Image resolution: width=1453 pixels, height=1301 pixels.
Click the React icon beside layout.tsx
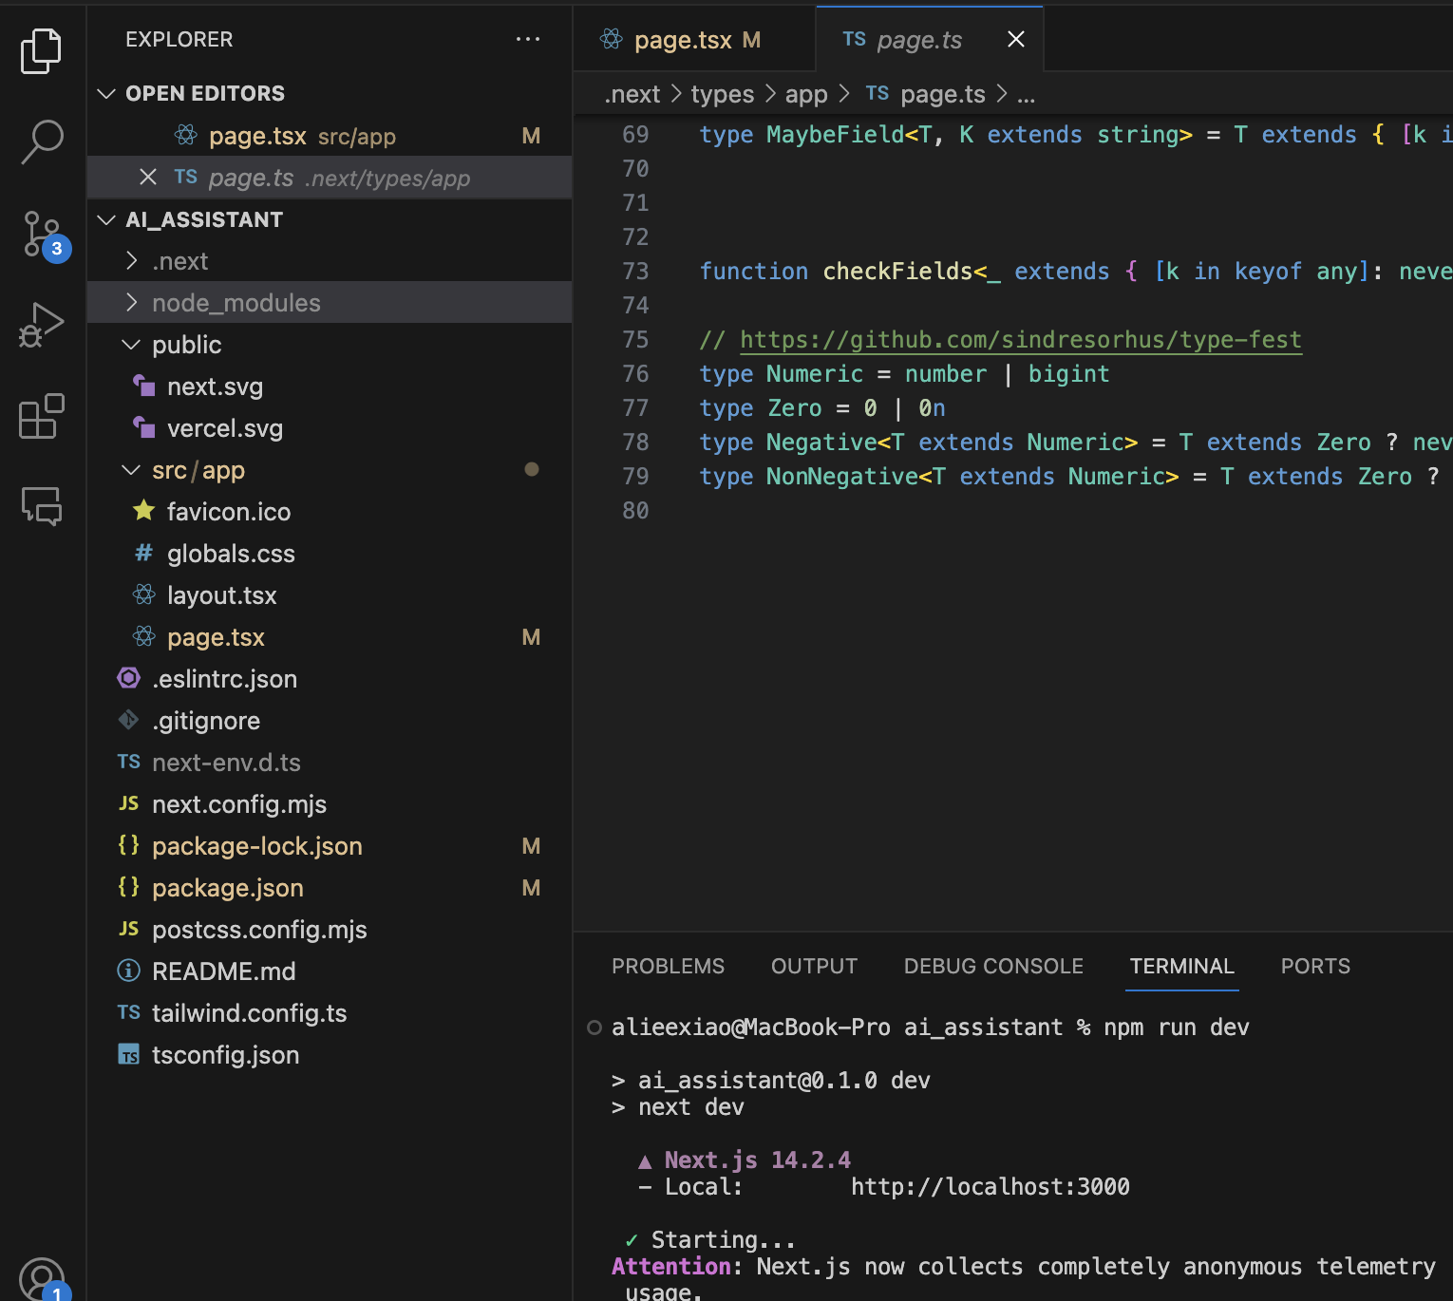pos(143,594)
